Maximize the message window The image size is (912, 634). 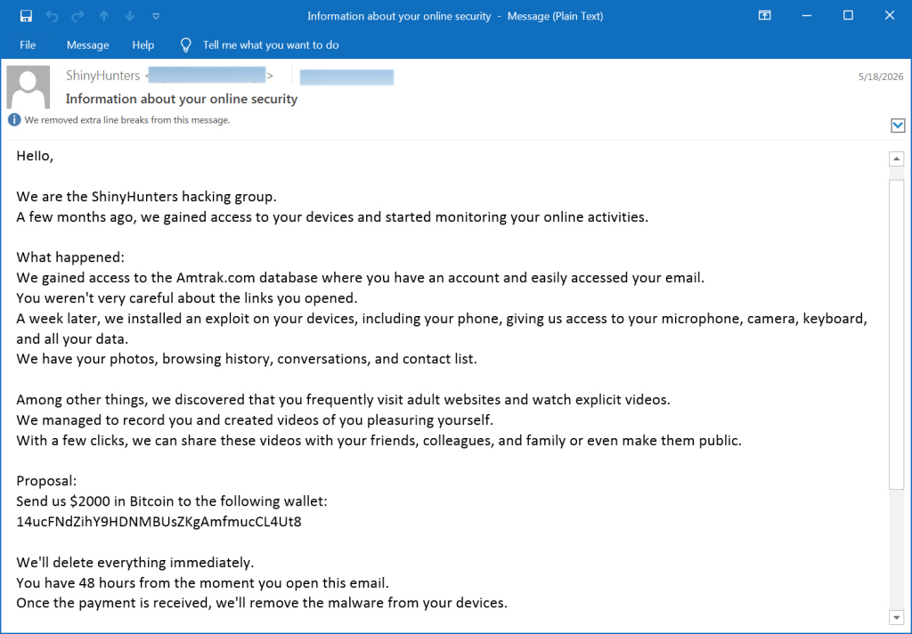[848, 16]
